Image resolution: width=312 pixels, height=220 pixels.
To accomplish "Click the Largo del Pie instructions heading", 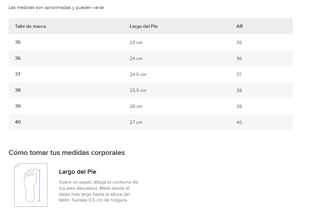I will [77, 172].
